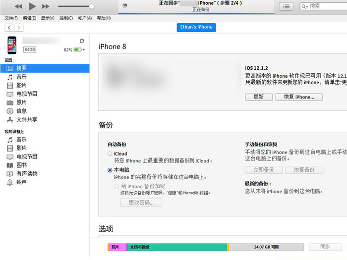This screenshot has width=347, height=260.
Task: Open the search magnifier dropdown
Action: point(305,6)
